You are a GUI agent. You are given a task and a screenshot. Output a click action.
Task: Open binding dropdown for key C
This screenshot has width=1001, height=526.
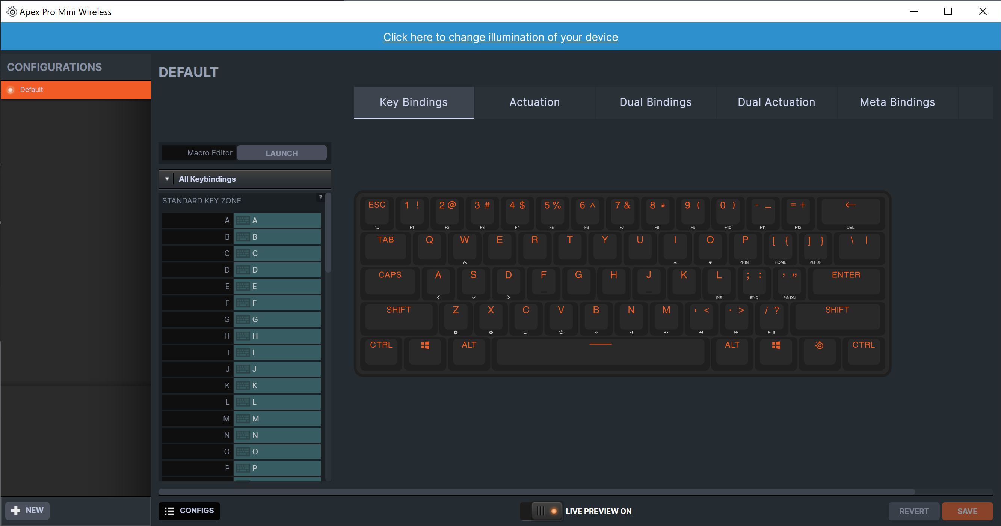click(x=278, y=253)
